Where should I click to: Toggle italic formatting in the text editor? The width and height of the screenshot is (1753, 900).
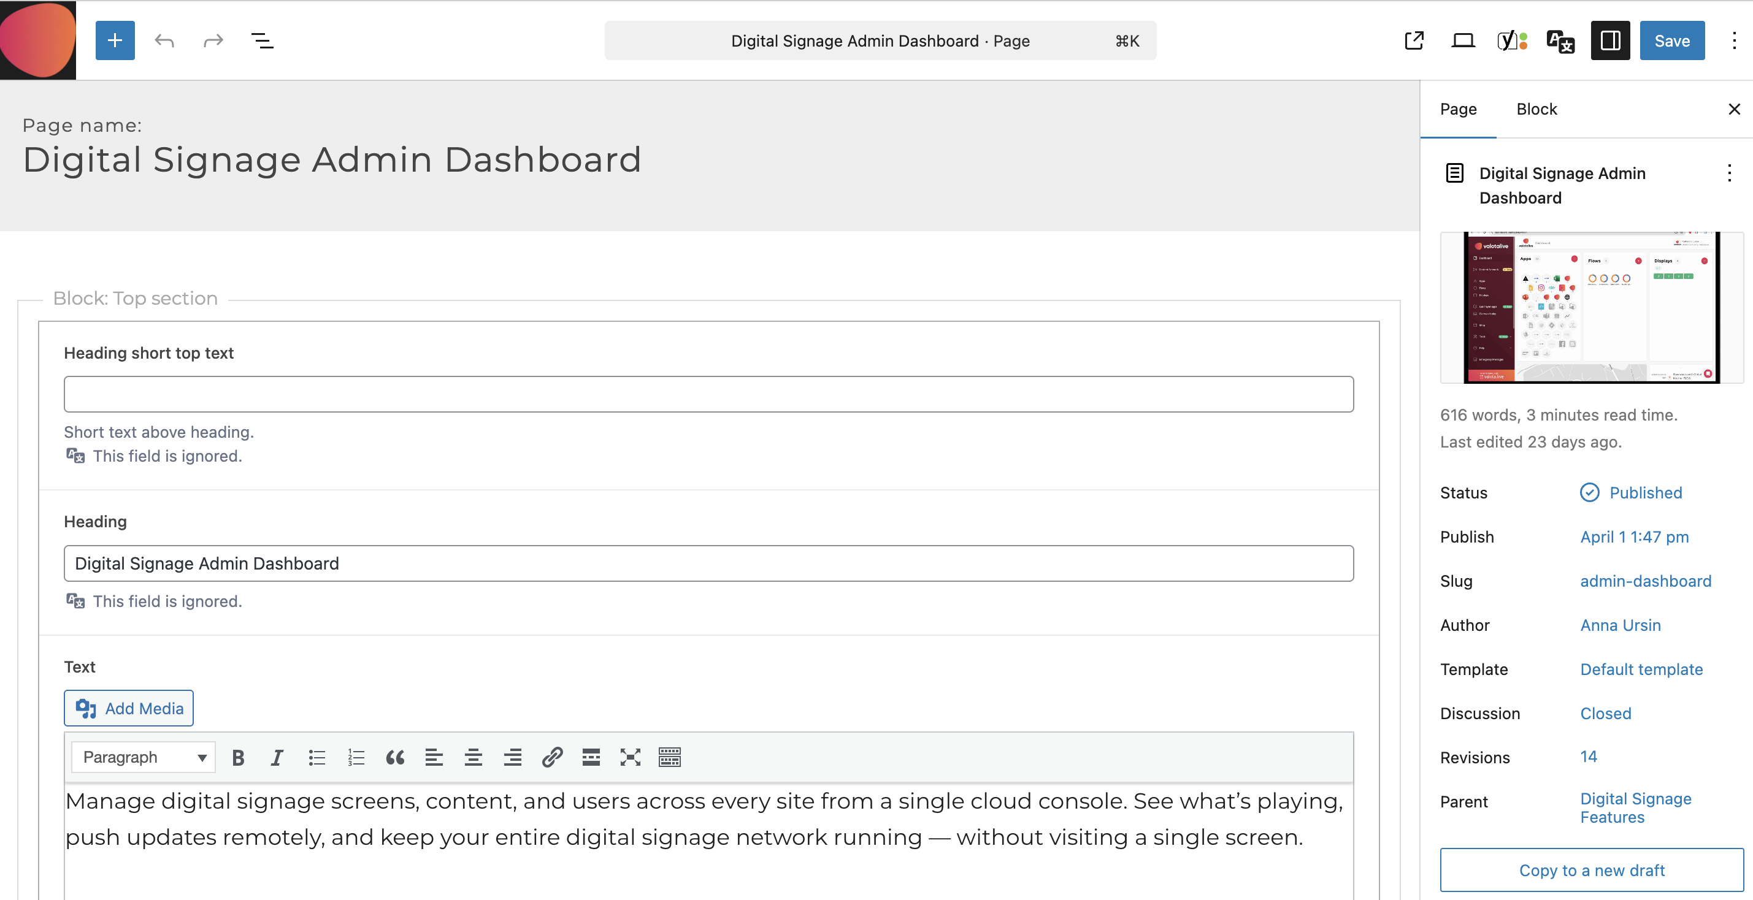point(276,757)
